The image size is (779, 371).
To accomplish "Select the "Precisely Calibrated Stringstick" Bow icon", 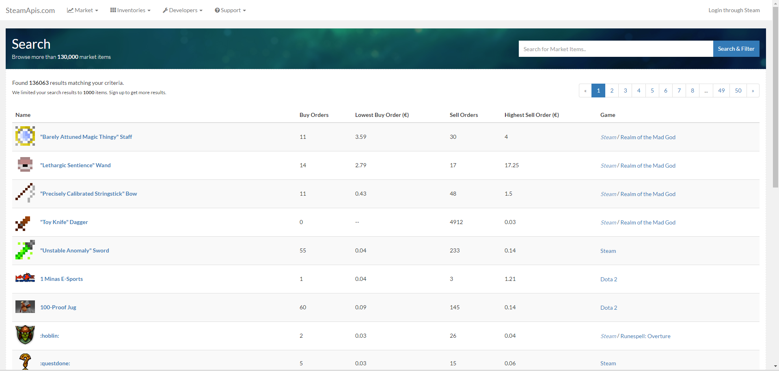I will [25, 193].
